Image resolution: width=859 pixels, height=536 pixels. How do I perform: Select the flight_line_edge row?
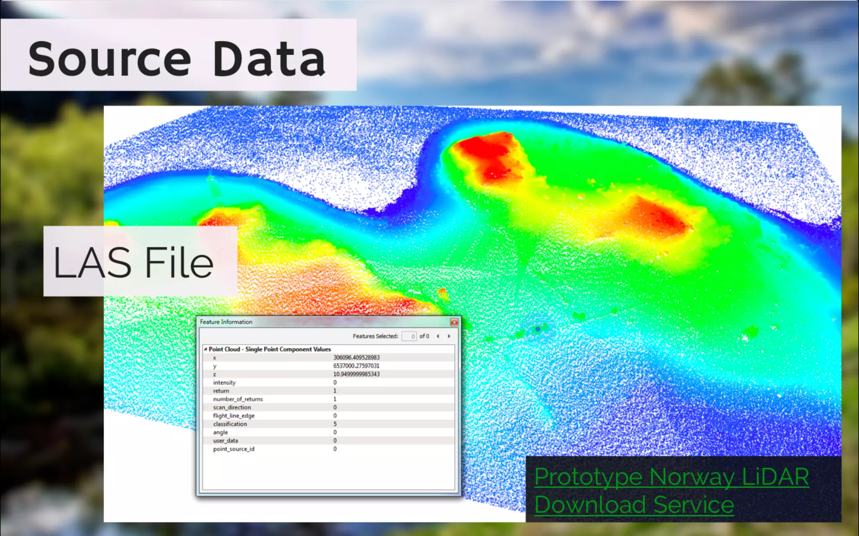pyautogui.click(x=329, y=416)
